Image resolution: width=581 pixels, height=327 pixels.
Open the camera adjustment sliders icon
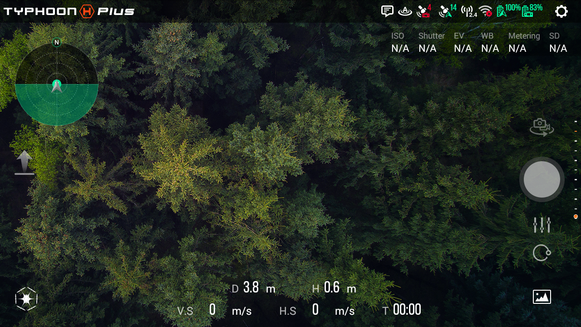[x=542, y=225]
